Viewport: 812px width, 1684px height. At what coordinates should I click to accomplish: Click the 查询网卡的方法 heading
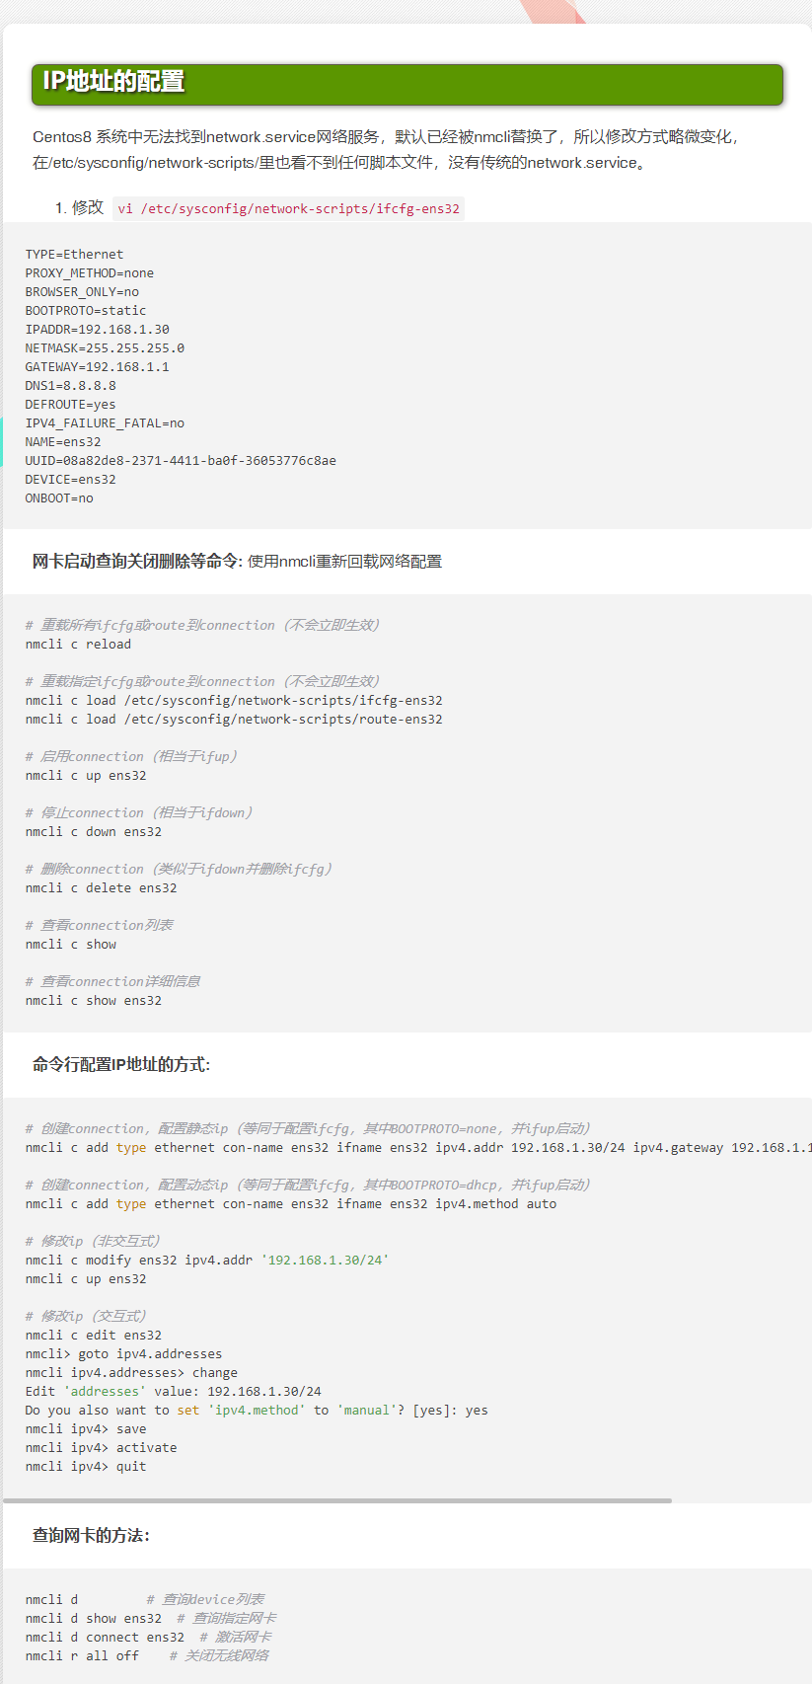tap(91, 1535)
